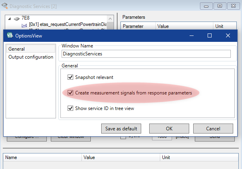Uncheck Snapshot relevant option
This screenshot has width=242, height=169.
click(71, 77)
